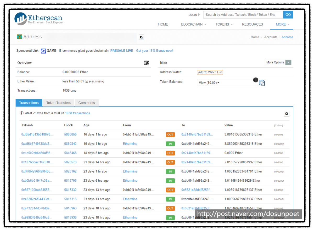This screenshot has height=231, width=314.
Task: Show the QR code icon in Overview
Action: click(x=147, y=63)
